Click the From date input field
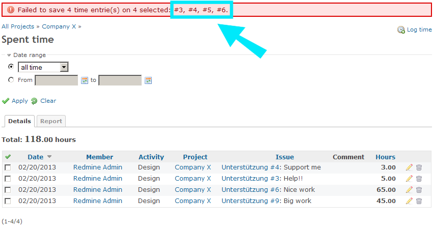This screenshot has width=433, height=229. pos(56,80)
